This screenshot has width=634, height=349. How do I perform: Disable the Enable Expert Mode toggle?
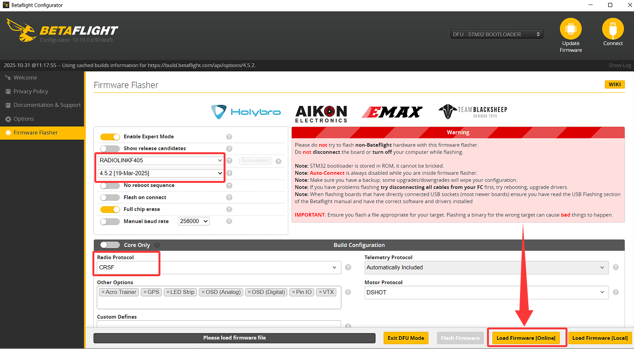point(110,137)
